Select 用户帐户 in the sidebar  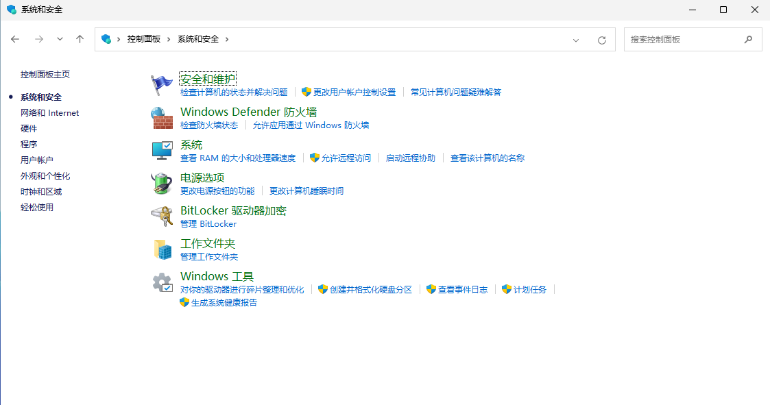click(x=37, y=160)
